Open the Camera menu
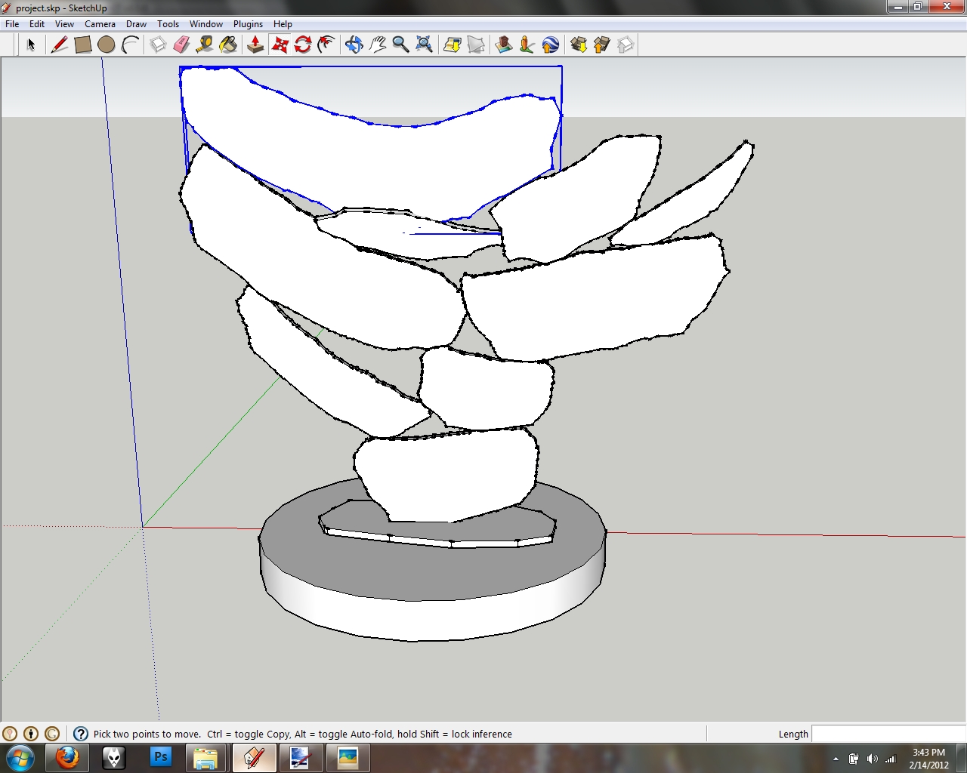The width and height of the screenshot is (967, 773). pos(100,24)
